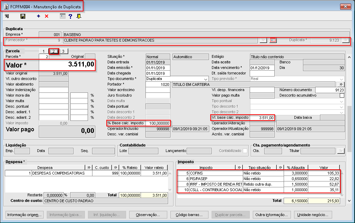Viewport: 355px width, 223px height.
Task: Click the arrows button beside Tipo situação header
Action: [x=280, y=168]
